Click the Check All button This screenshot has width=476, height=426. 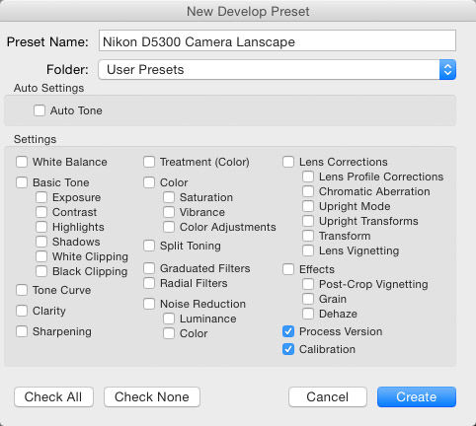point(53,396)
